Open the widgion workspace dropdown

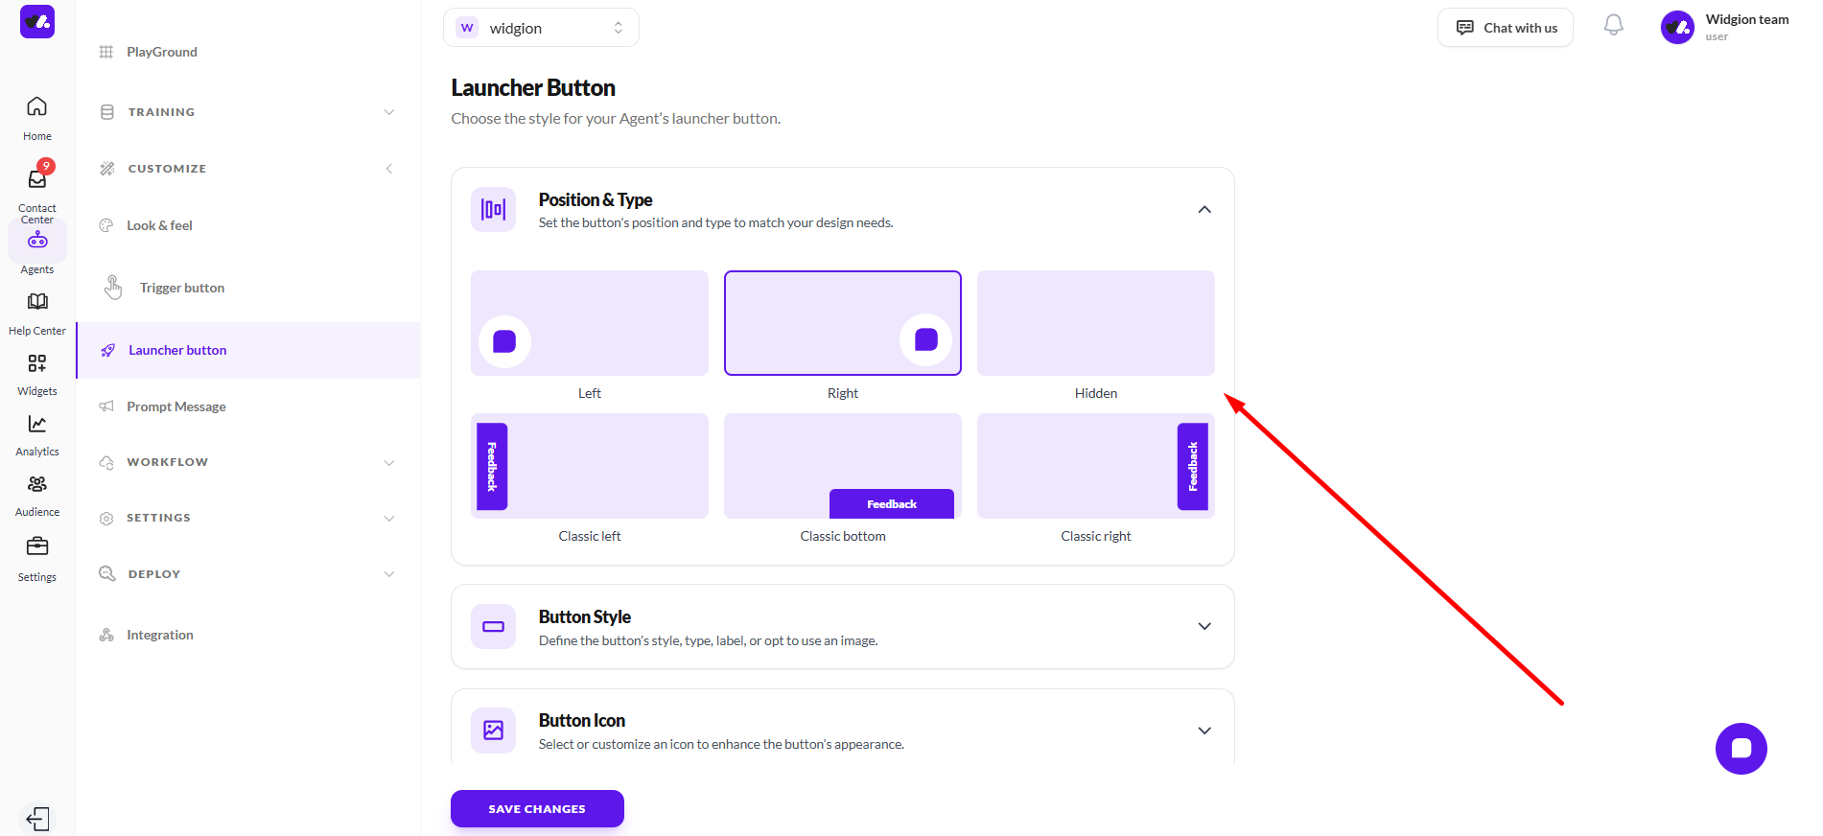pyautogui.click(x=541, y=28)
